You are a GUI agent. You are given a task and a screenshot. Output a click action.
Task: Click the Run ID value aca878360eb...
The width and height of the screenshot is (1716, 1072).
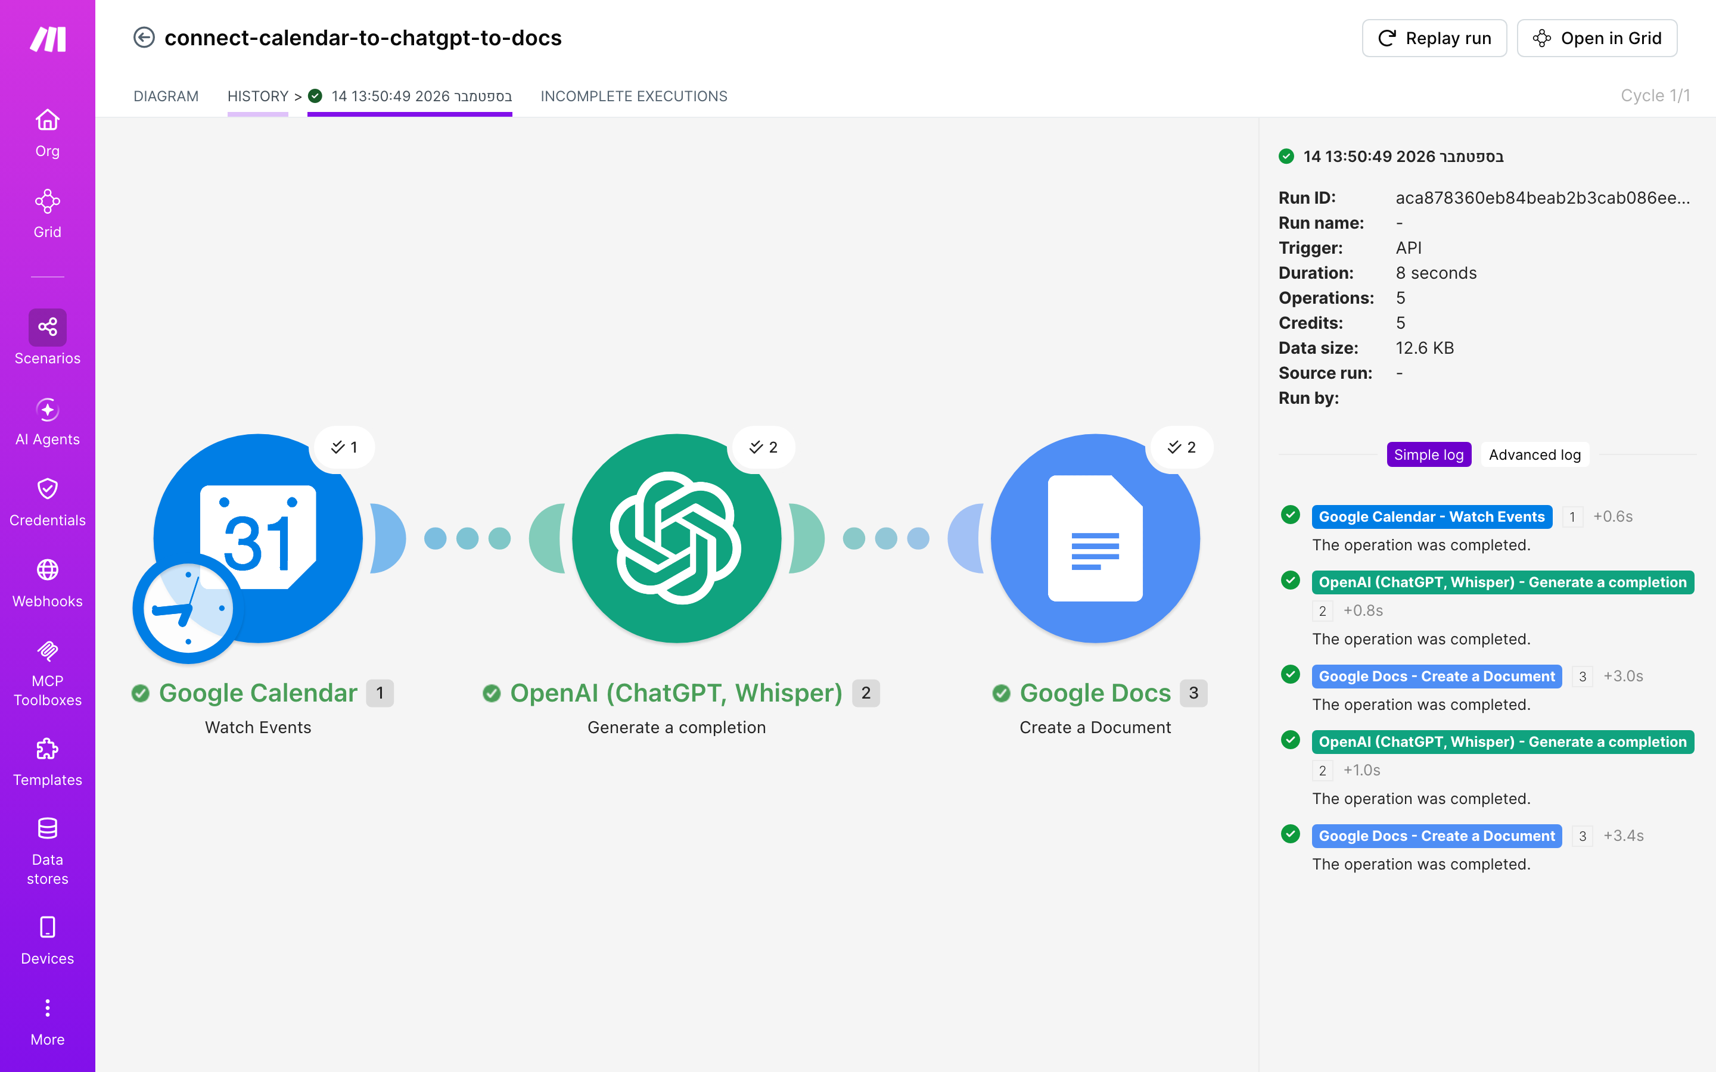click(x=1543, y=198)
